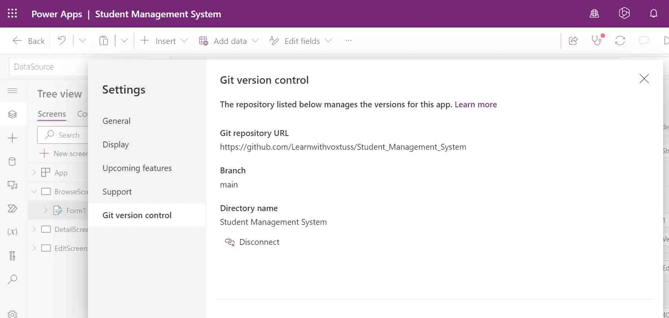Open the environment icon in header

click(x=594, y=14)
